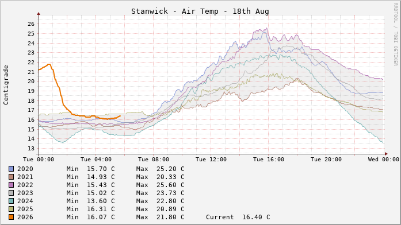Click the brown 2021 legend swatch
The image size is (401, 225).
(12, 177)
